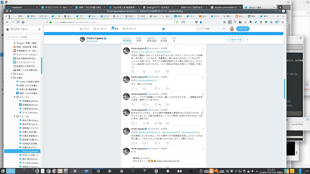Open the Firefox list-all-tabs dropdown
Viewport: 310px width, 174px height.
click(283, 16)
